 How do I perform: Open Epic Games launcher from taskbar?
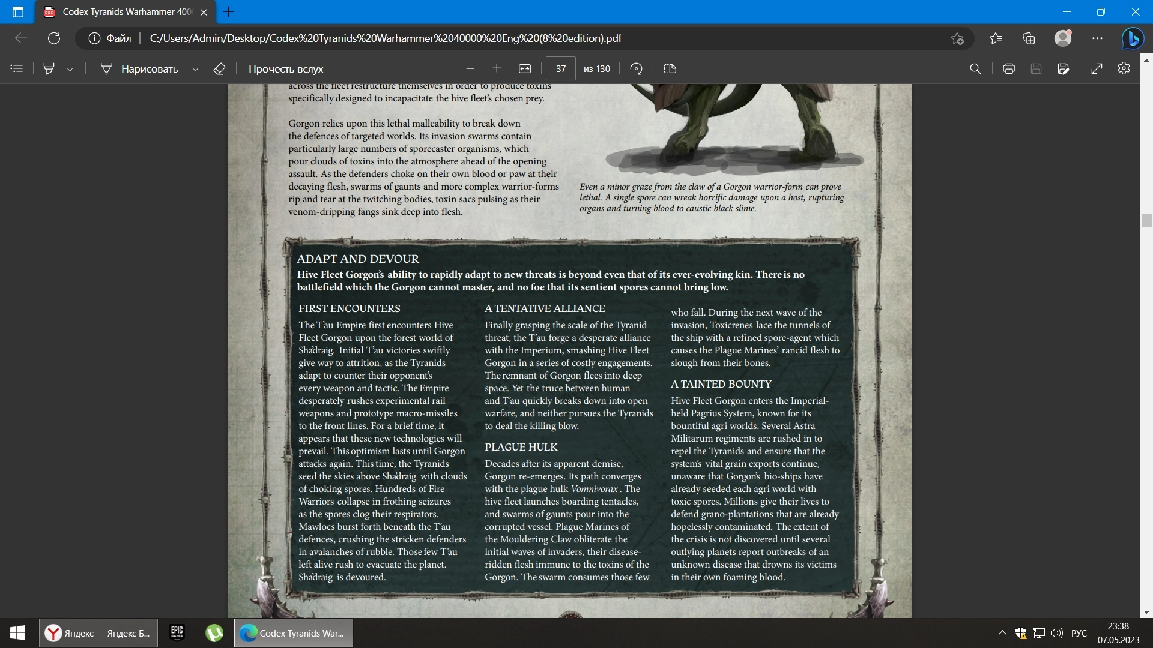click(x=177, y=633)
